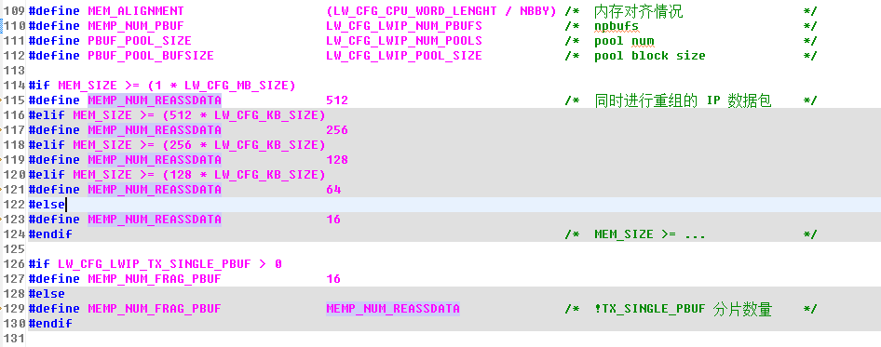Click the value 512
The image size is (881, 347).
tap(337, 100)
